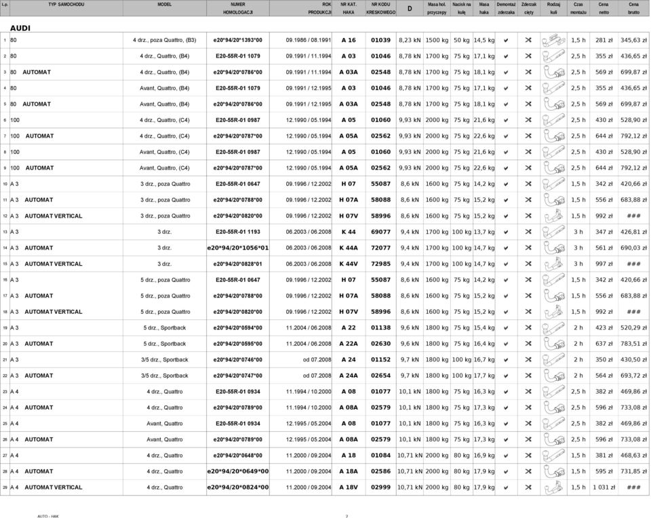Click the cut-bumper cross mark in row 2

click(x=528, y=56)
